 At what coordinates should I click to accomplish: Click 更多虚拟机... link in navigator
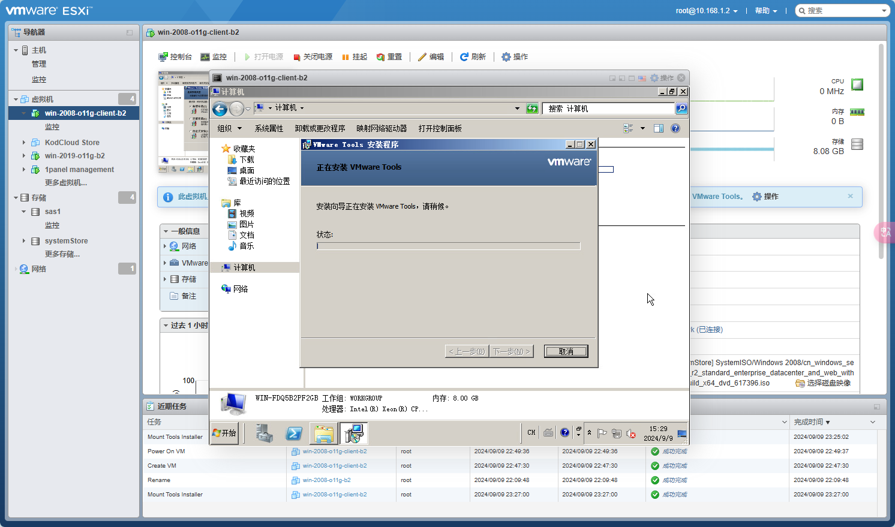click(x=66, y=183)
